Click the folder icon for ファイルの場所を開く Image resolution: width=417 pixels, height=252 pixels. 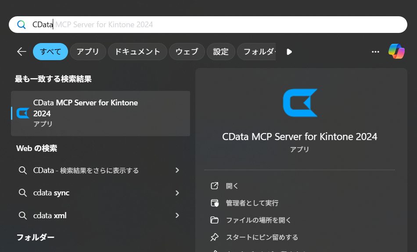(214, 220)
